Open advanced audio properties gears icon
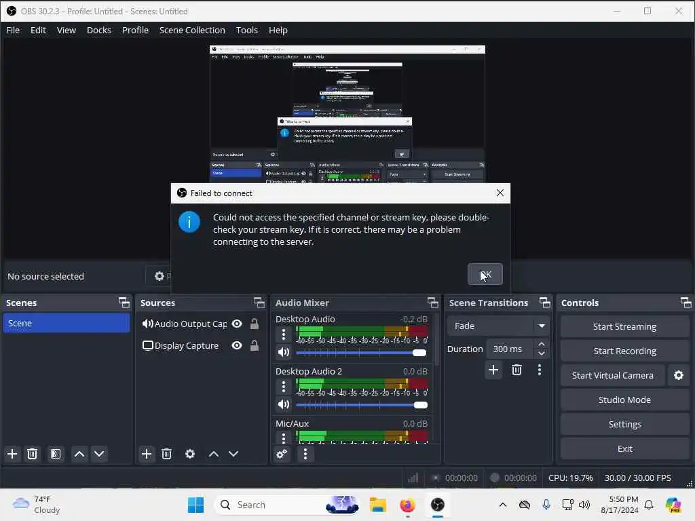Image resolution: width=695 pixels, height=521 pixels. click(282, 454)
